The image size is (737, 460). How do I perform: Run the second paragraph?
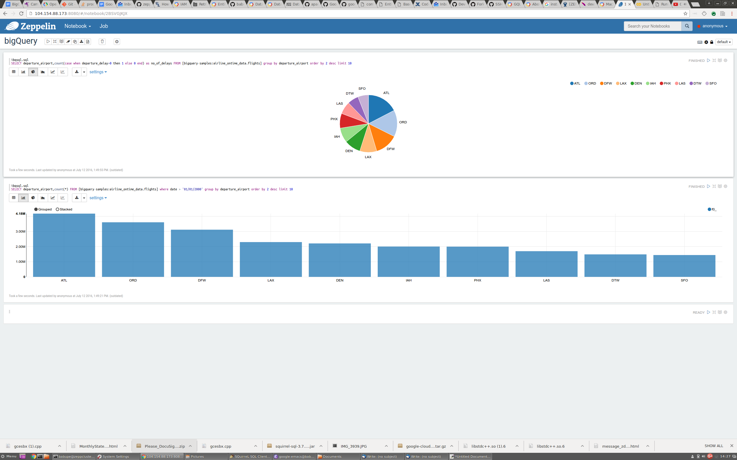pyautogui.click(x=709, y=186)
